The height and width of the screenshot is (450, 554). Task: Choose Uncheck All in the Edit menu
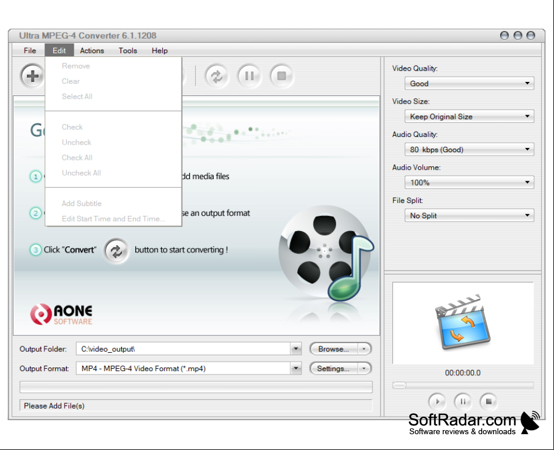(114, 173)
